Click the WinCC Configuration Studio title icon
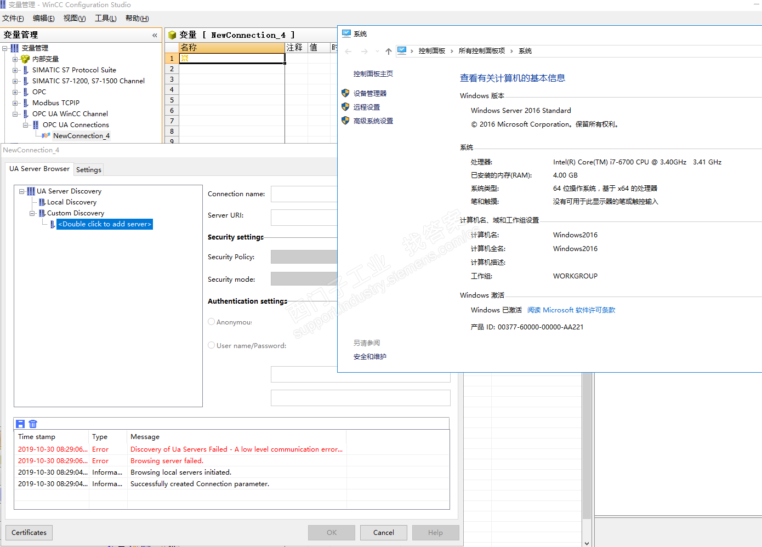Image resolution: width=762 pixels, height=547 pixels. tap(3, 4)
